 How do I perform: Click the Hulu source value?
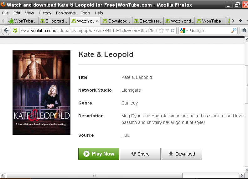pyautogui.click(x=126, y=135)
